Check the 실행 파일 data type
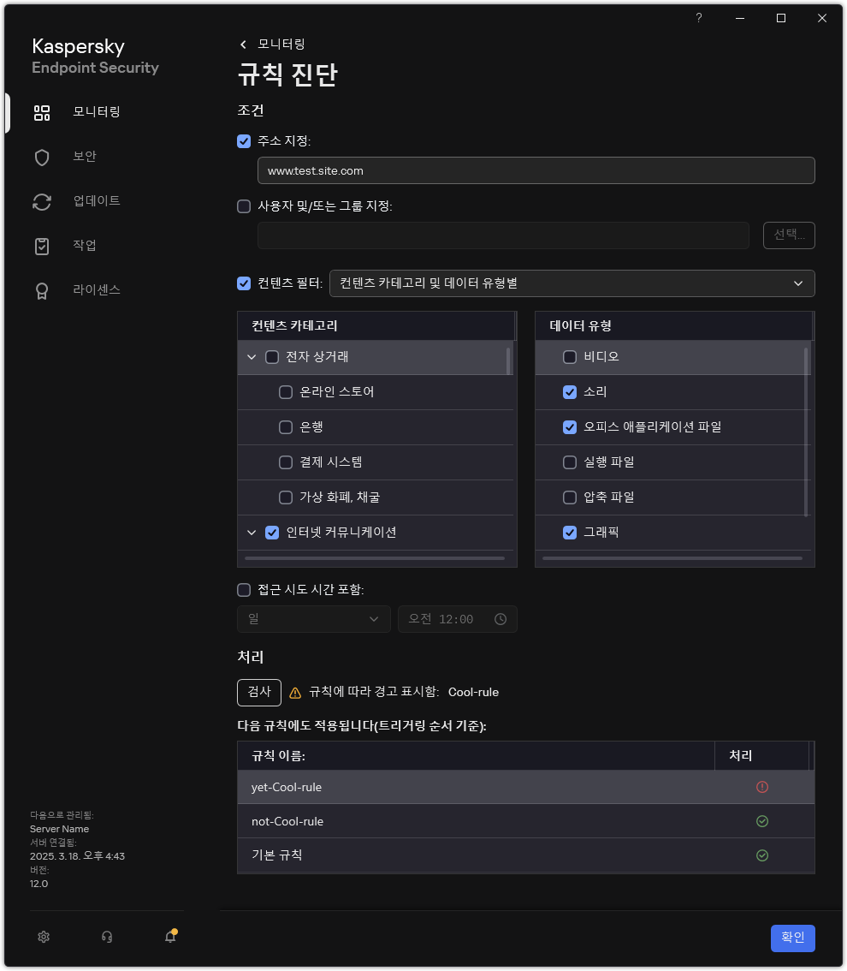The width and height of the screenshot is (847, 971). (570, 462)
